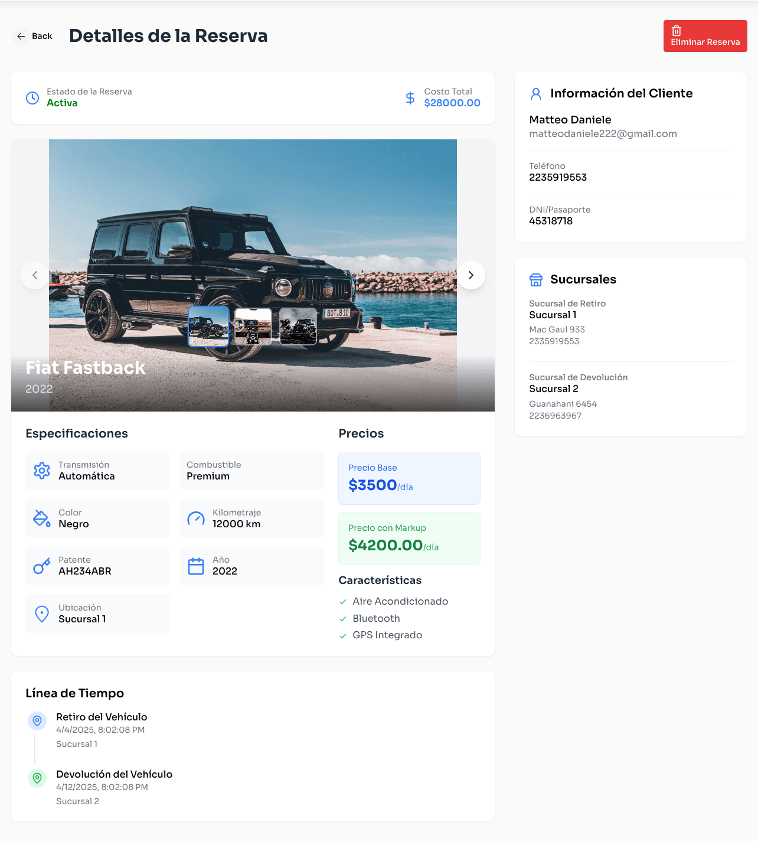Image resolution: width=758 pixels, height=842 pixels.
Task: Click the Activa reservation status
Action: click(x=62, y=103)
